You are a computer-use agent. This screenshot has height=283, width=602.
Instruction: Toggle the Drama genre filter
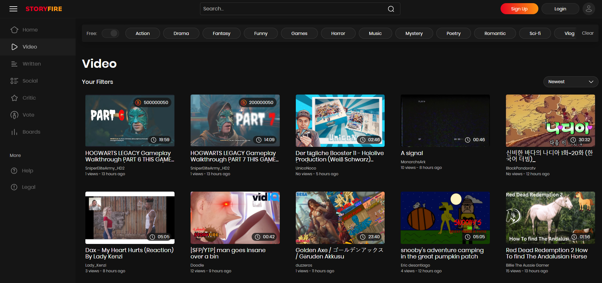181,33
